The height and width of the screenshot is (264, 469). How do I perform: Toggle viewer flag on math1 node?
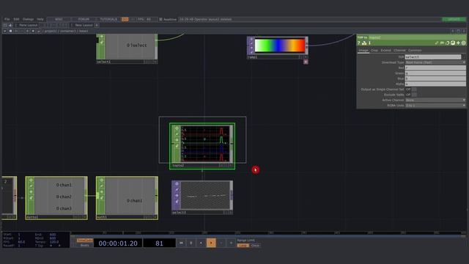pos(101,180)
